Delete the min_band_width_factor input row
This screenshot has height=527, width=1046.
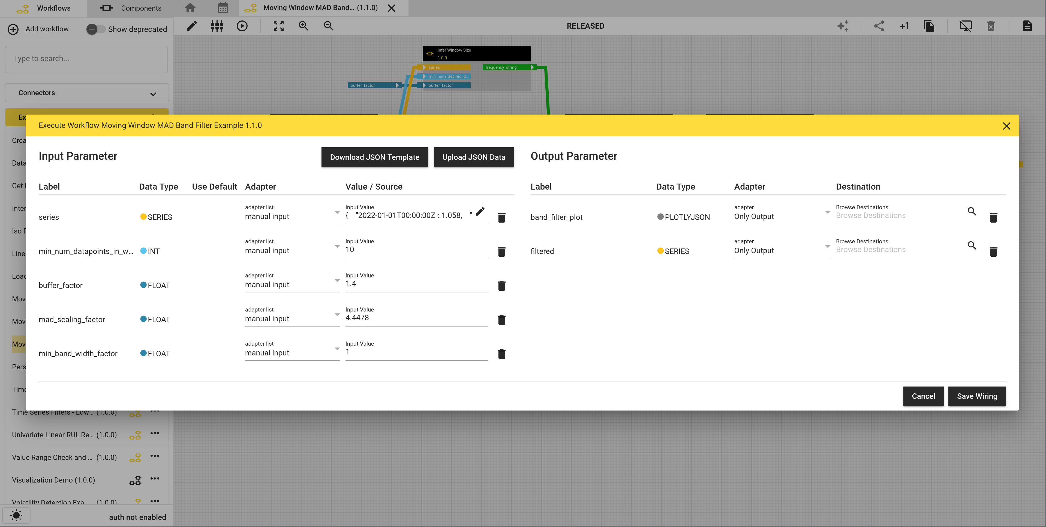click(501, 354)
